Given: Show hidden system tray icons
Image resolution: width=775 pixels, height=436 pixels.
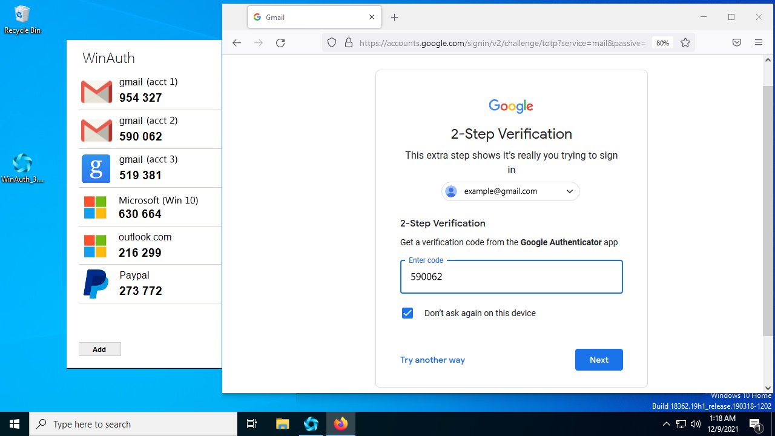Looking at the screenshot, I should coord(666,424).
